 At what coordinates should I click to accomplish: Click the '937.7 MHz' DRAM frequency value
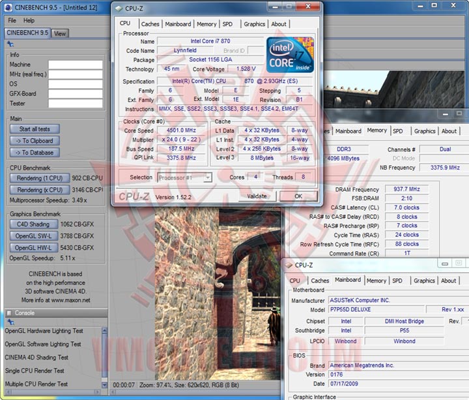[406, 189]
